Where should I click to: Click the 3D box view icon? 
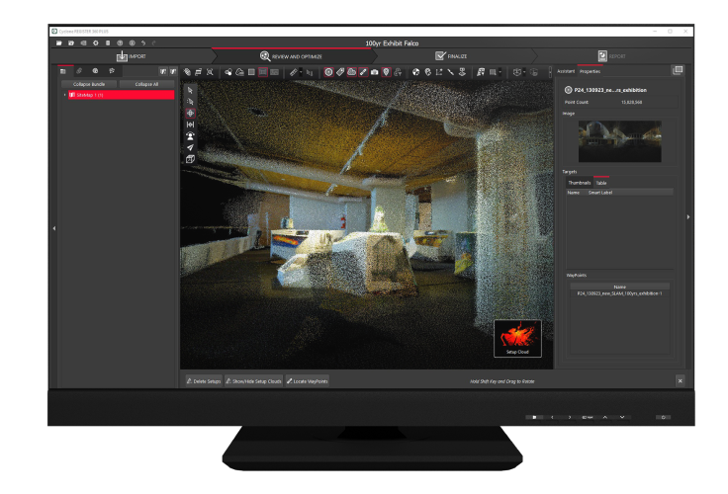pos(190,159)
